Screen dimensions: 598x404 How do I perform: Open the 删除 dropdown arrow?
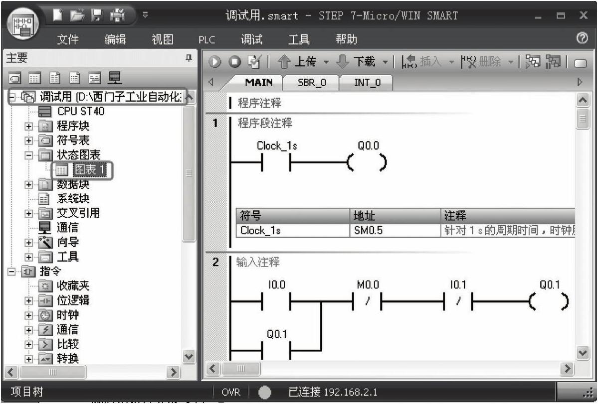(x=511, y=62)
